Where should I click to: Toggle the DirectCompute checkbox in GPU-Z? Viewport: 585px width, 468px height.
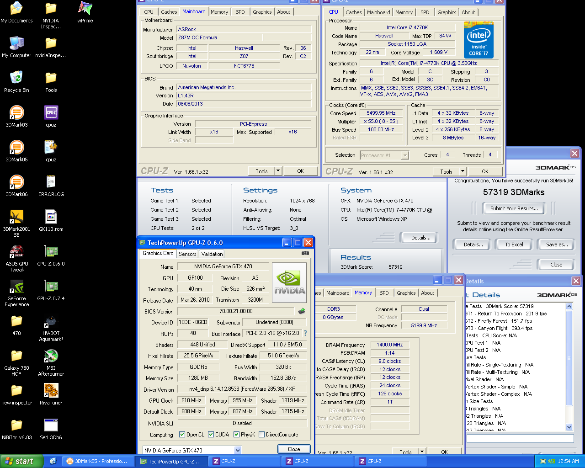(261, 435)
